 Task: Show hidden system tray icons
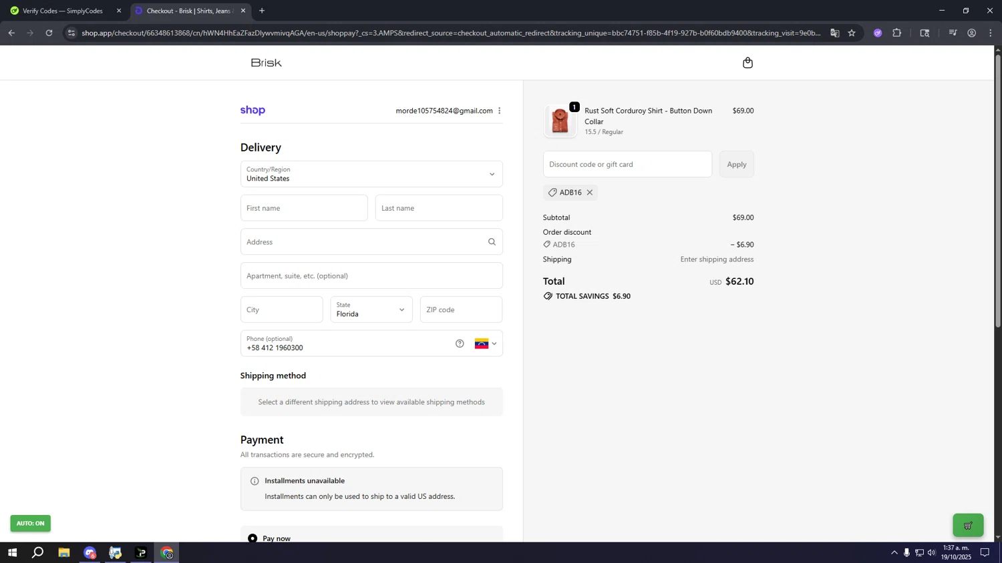pos(894,553)
